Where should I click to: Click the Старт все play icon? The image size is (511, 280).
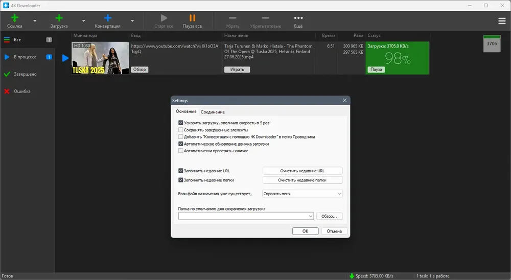164,18
